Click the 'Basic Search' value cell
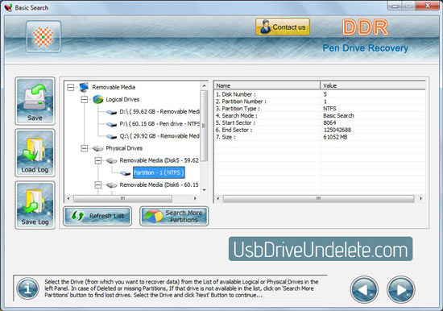The width and height of the screenshot is (443, 311). tap(338, 116)
